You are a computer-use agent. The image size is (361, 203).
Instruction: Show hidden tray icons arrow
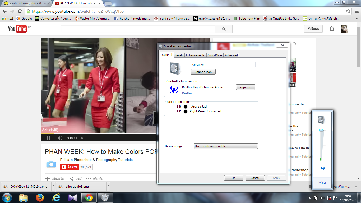[x=309, y=198]
